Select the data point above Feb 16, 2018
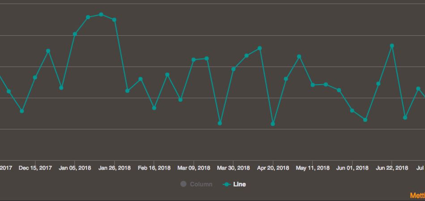The width and height of the screenshot is (425, 201). pyautogui.click(x=154, y=108)
